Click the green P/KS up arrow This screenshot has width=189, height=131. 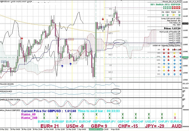pos(168,15)
